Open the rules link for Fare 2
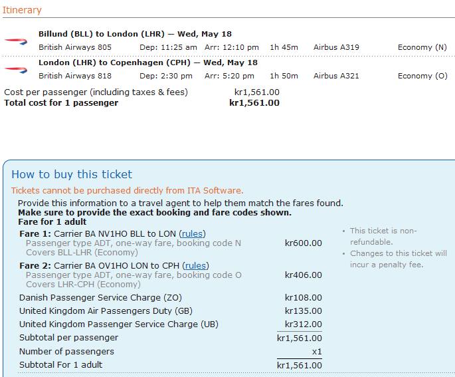Screen dimensions: 455x377 tap(195, 265)
